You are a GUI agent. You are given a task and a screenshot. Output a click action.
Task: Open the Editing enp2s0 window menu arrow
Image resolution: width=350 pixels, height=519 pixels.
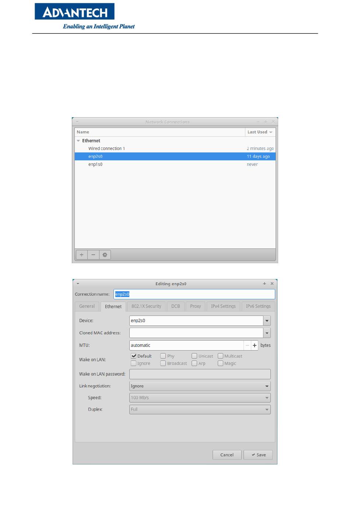[78, 284]
